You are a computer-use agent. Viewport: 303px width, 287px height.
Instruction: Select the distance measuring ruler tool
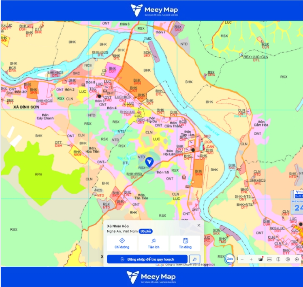coord(269,259)
